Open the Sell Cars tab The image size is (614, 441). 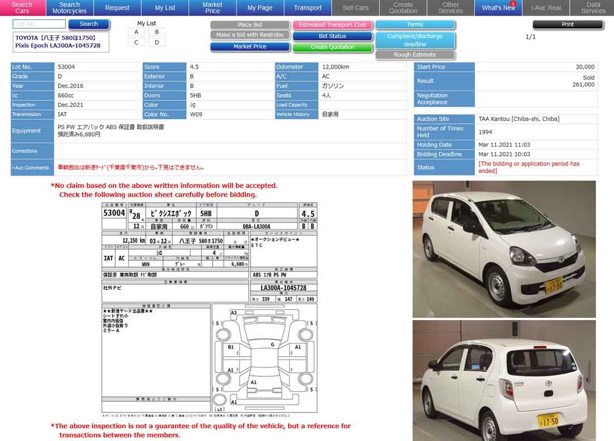(356, 7)
